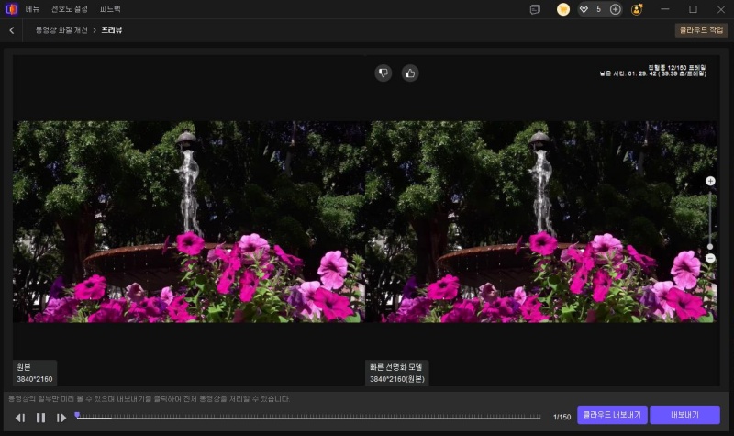Image resolution: width=734 pixels, height=436 pixels.
Task: Add credits with the plus icon
Action: pyautogui.click(x=616, y=9)
